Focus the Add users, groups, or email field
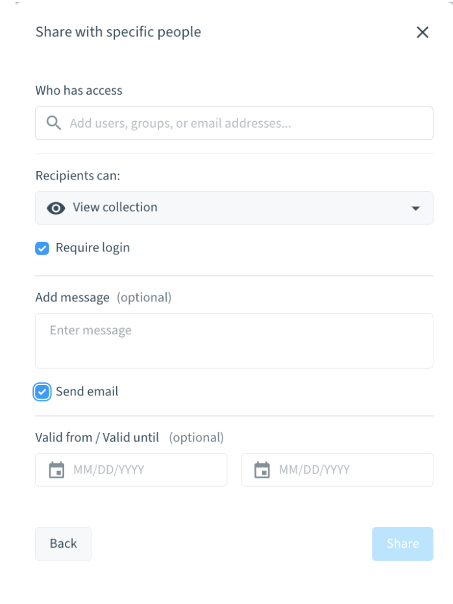This screenshot has height=604, width=453. point(247,123)
